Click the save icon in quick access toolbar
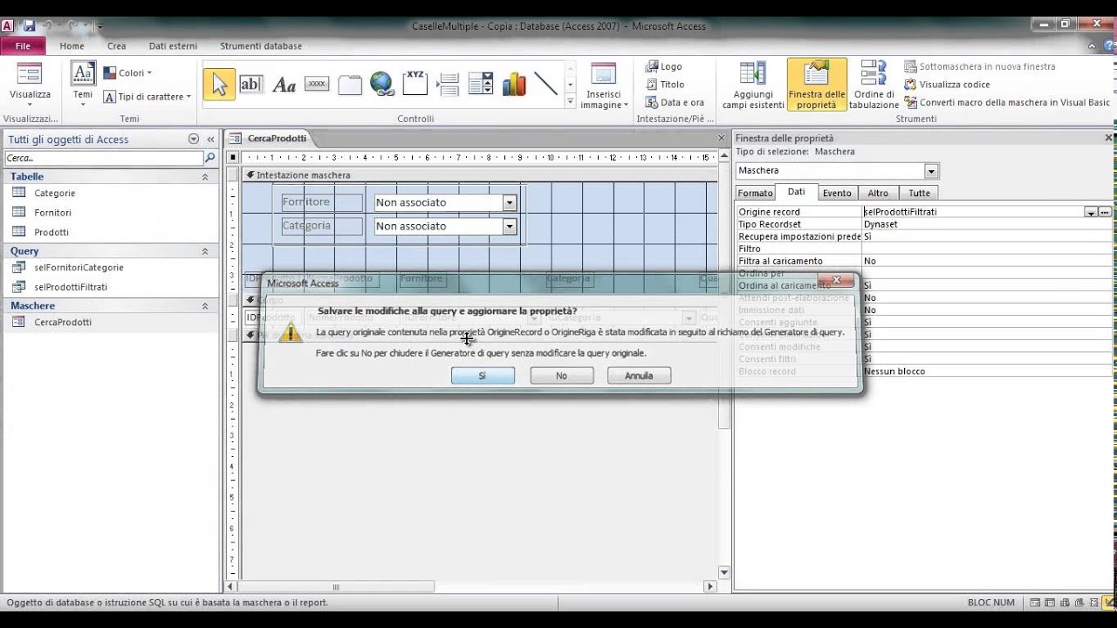 [x=29, y=26]
